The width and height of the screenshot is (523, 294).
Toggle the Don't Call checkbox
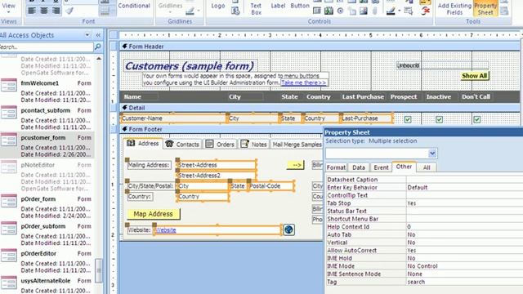477,119
